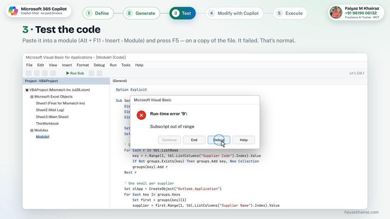Open the Insert menu
Screen dimensions: 390x219
point(67,65)
